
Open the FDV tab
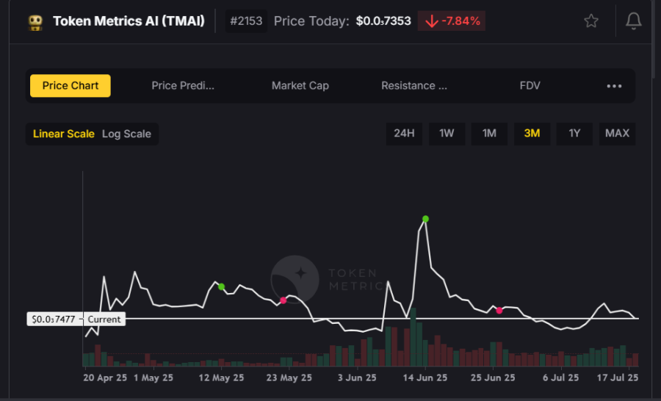530,86
